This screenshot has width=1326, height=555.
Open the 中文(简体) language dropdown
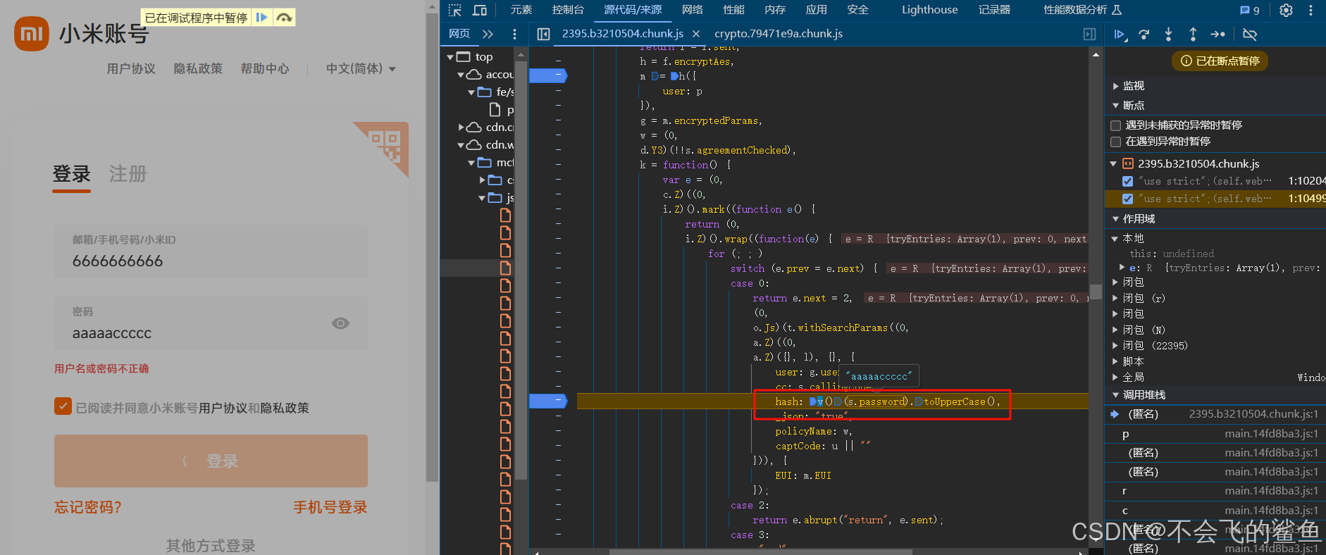pyautogui.click(x=361, y=69)
